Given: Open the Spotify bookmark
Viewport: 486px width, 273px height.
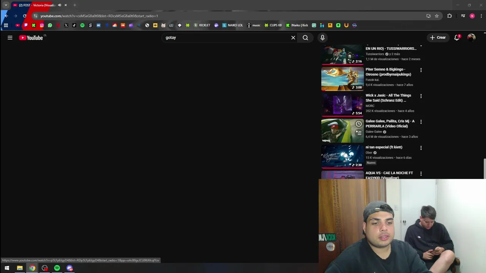Looking at the screenshot, I should (x=82, y=25).
